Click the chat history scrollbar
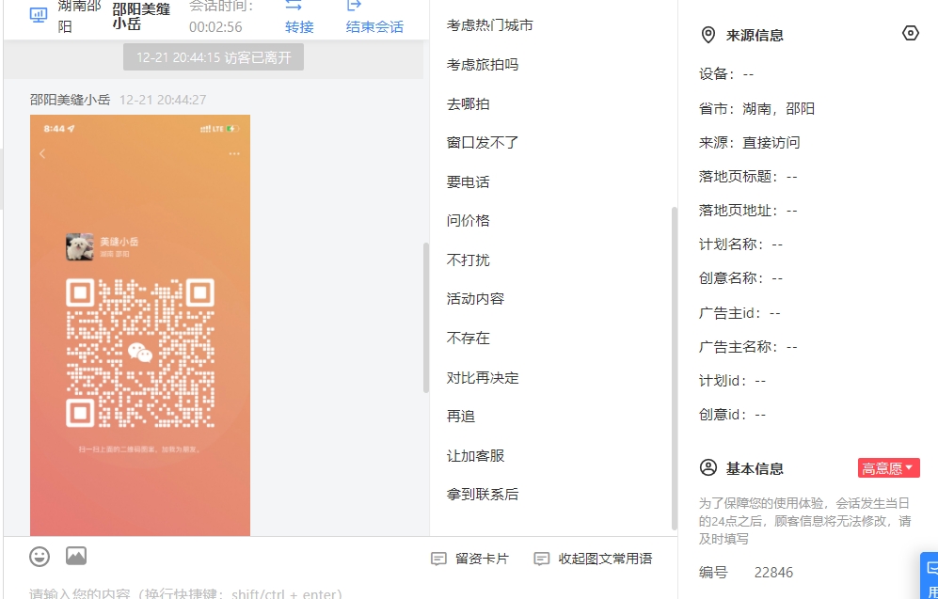This screenshot has width=938, height=599. (x=426, y=318)
